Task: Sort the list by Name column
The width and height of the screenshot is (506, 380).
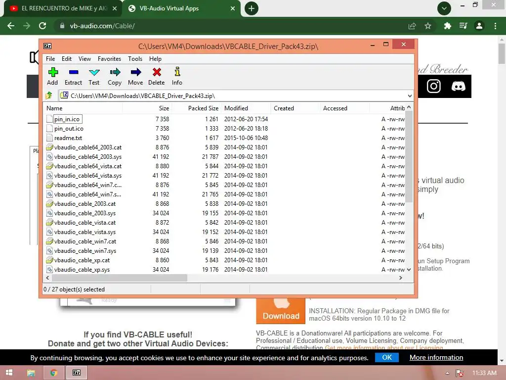Action: tap(83, 108)
